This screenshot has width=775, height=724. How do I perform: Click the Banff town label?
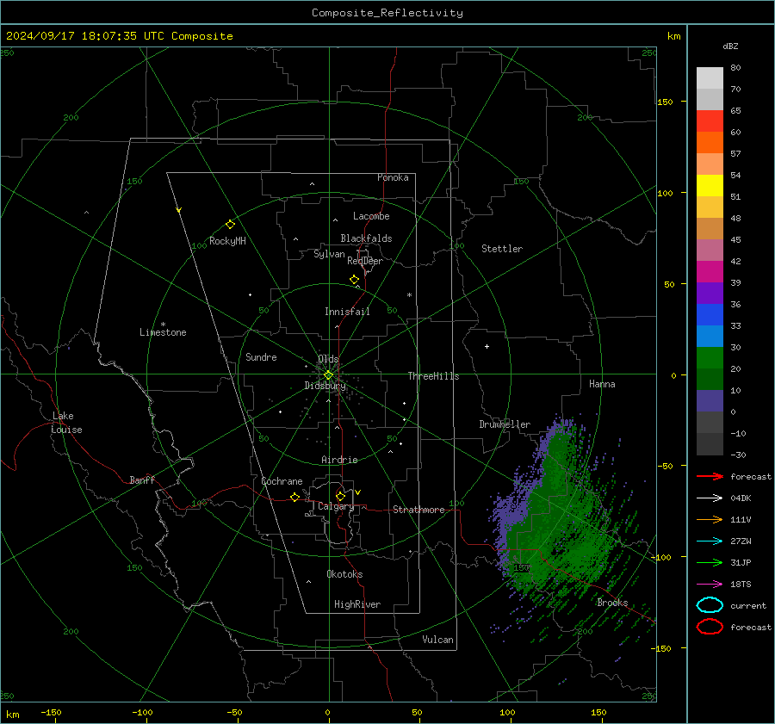click(142, 480)
